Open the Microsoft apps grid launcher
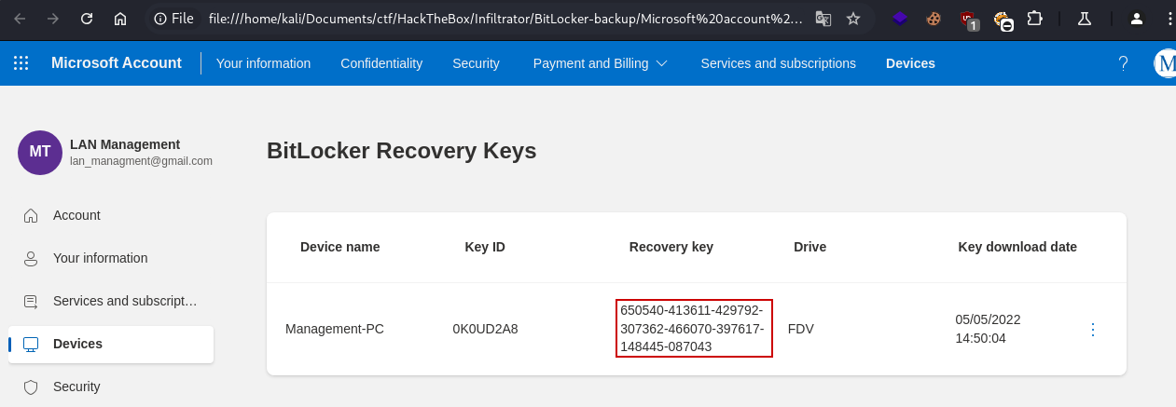Screen dimensions: 1176x407 tap(21, 63)
